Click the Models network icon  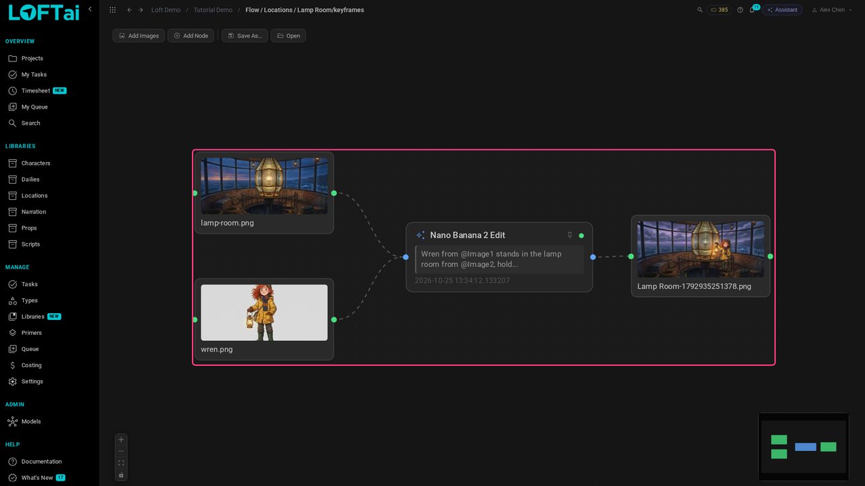pos(12,422)
